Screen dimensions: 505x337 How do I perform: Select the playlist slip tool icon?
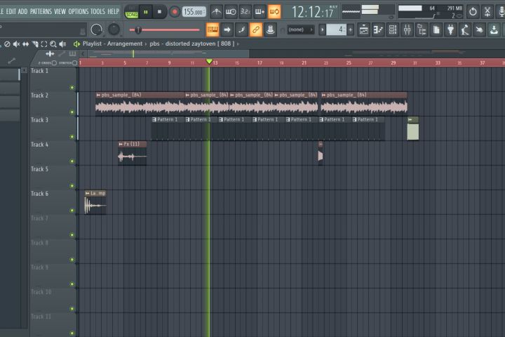pyautogui.click(x=25, y=44)
